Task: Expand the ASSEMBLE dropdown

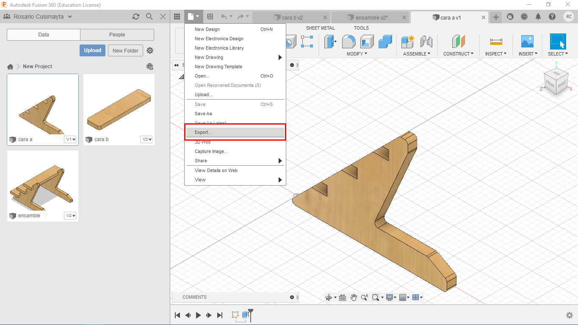Action: click(x=417, y=54)
